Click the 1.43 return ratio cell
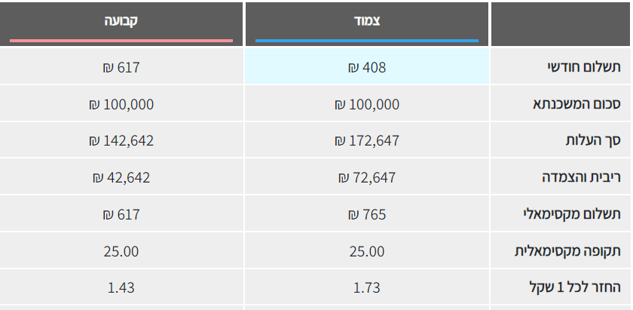Viewport: 633px width, 310px height. coord(121,287)
